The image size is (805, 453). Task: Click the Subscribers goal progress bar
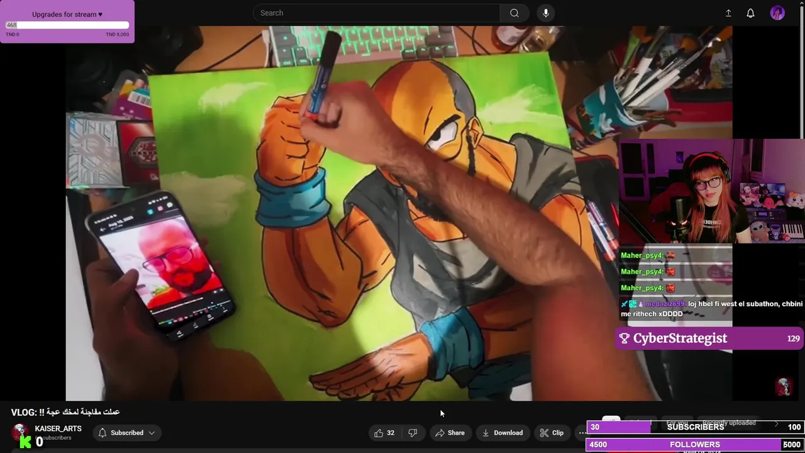pos(695,427)
